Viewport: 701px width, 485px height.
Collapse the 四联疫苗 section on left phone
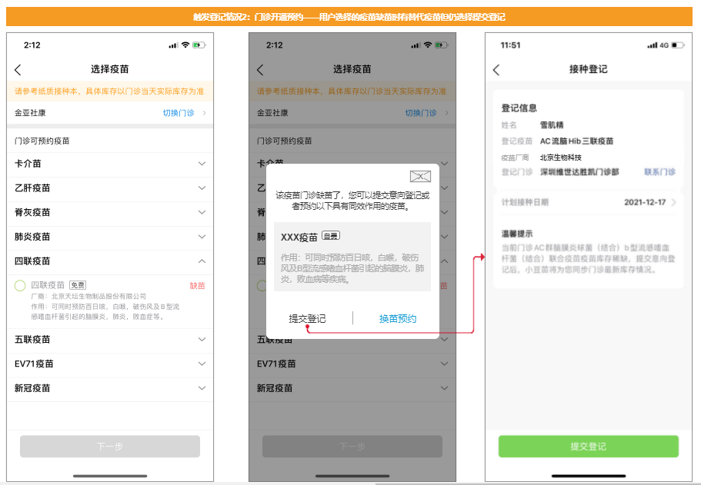202,261
